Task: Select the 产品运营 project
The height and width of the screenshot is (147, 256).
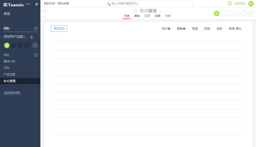Action: (x=9, y=74)
